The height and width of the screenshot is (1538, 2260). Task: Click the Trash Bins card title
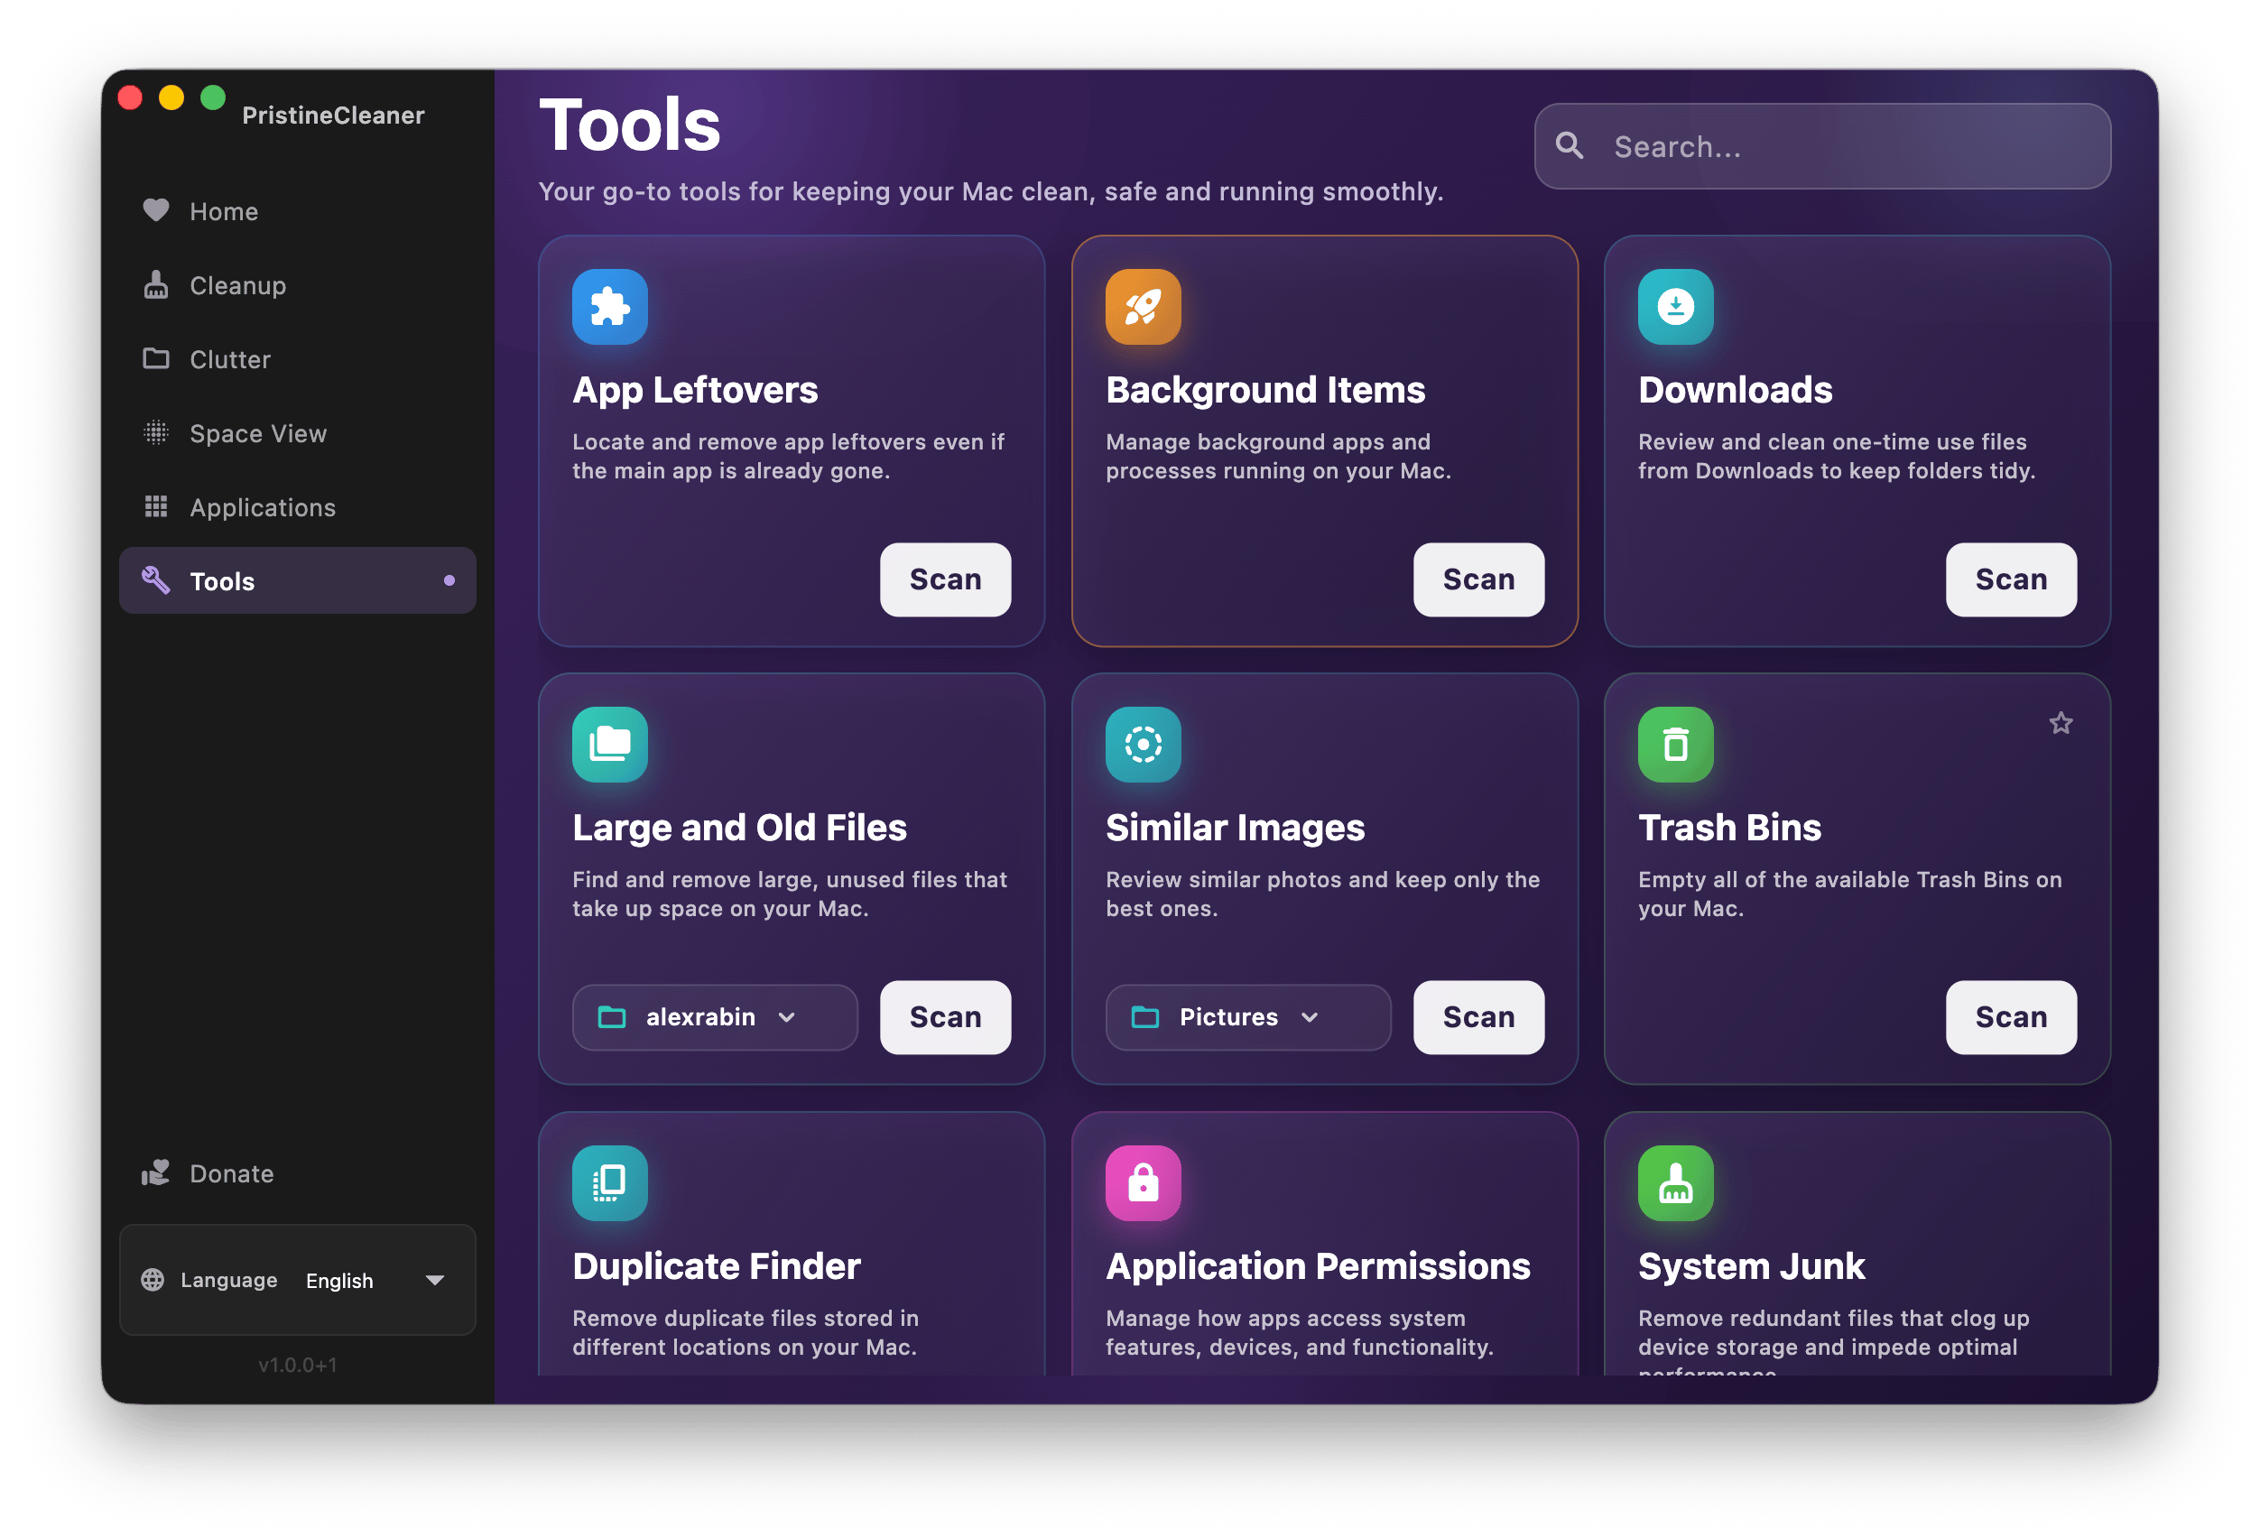[x=1729, y=828]
